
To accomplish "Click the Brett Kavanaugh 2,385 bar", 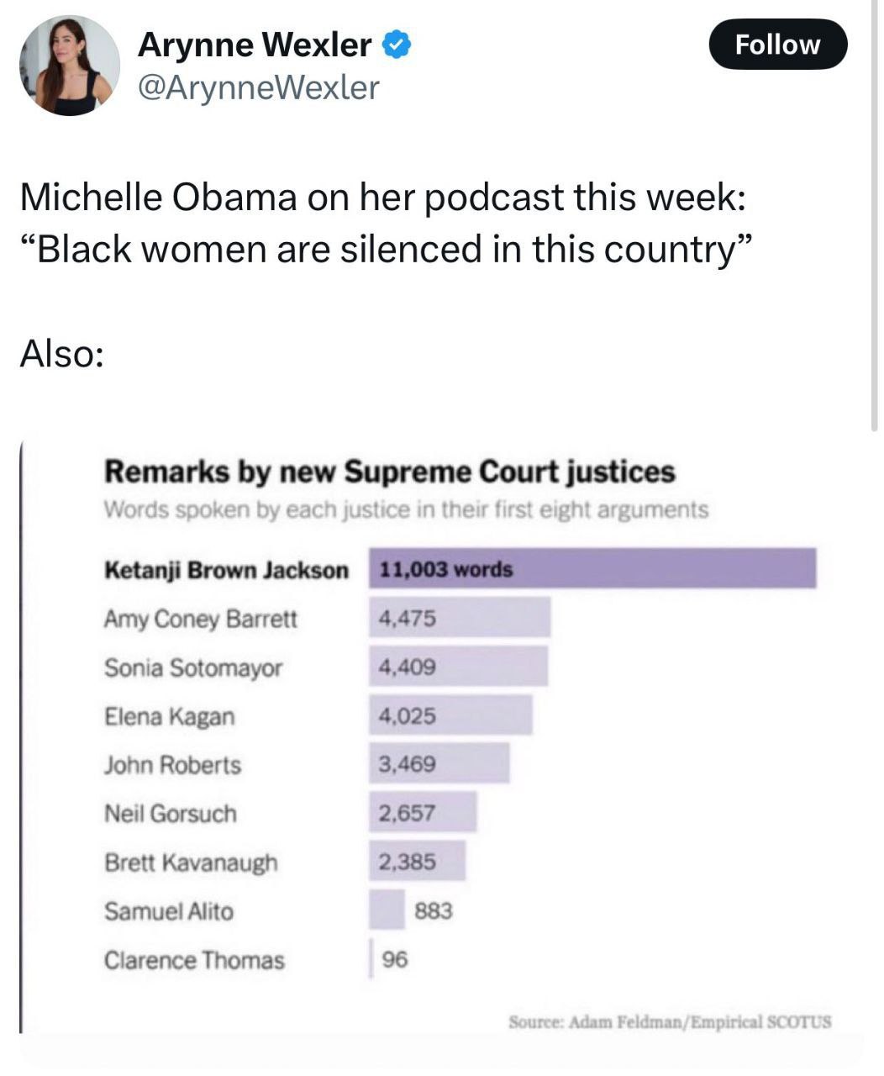I will (417, 861).
